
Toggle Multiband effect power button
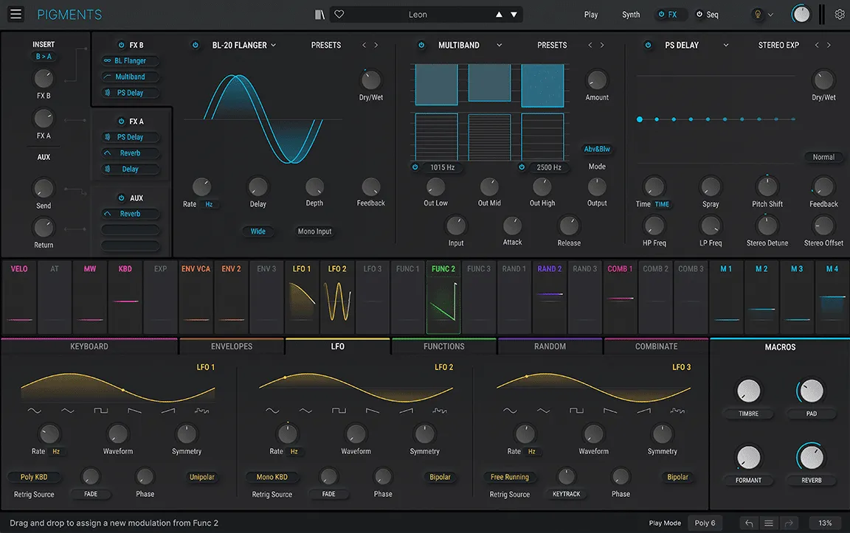click(x=421, y=45)
